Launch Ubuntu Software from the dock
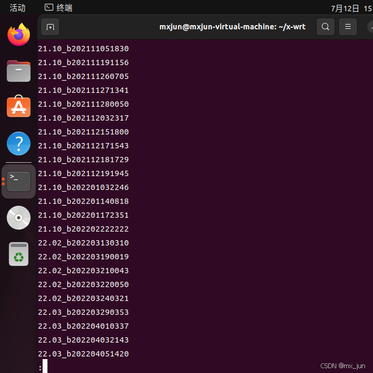 pyautogui.click(x=19, y=106)
